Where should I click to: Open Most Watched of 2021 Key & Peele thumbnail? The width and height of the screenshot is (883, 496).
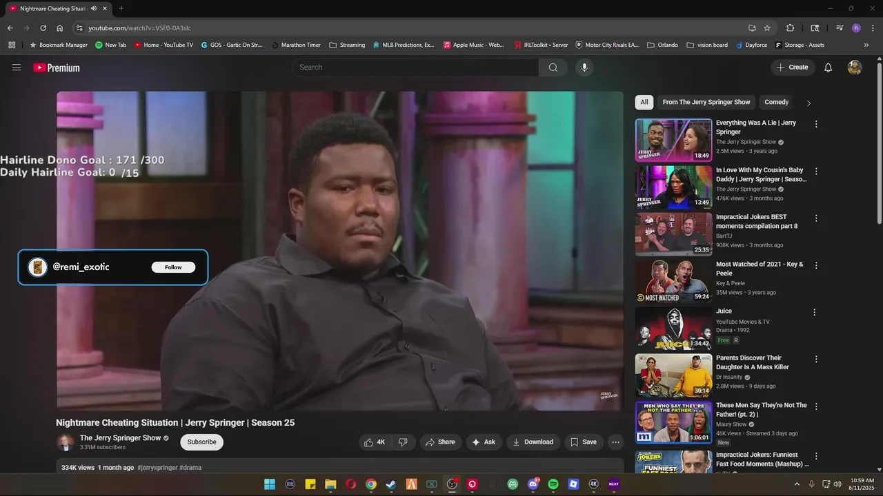[673, 281]
